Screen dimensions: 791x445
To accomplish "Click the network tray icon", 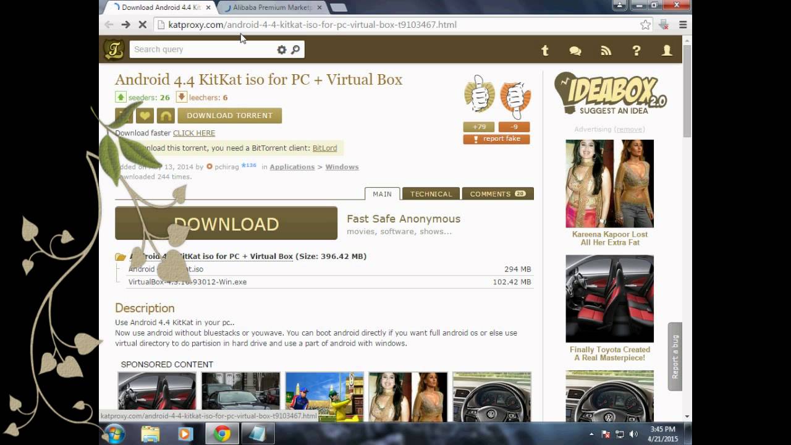I will [620, 434].
